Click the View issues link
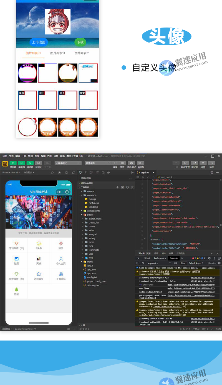The image size is (222, 385). coord(208,268)
